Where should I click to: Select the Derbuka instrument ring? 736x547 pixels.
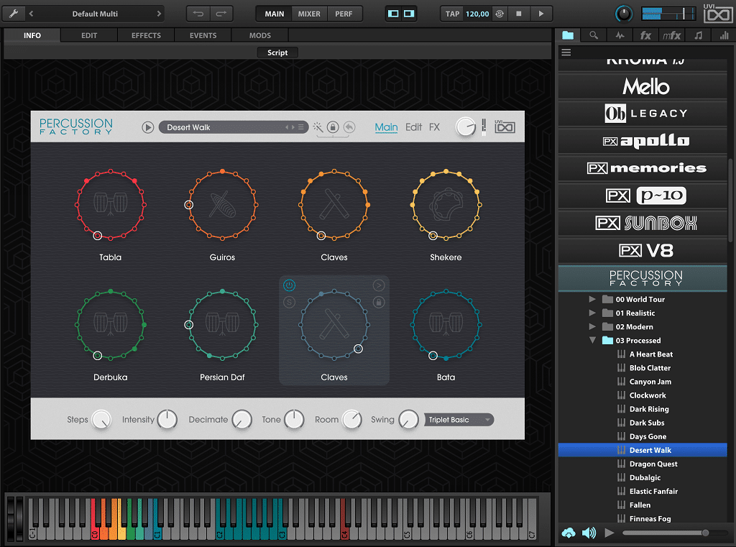pyautogui.click(x=110, y=324)
